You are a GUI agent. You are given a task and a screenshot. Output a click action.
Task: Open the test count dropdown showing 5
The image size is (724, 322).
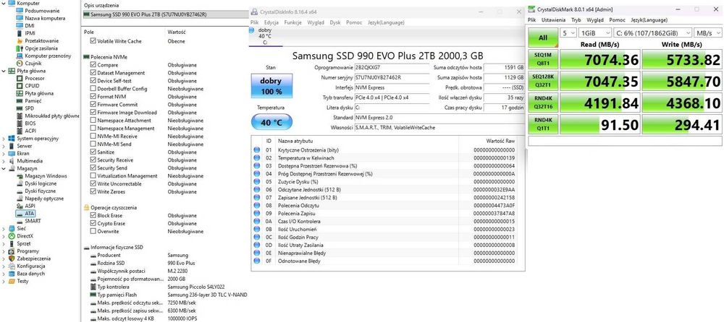coord(568,33)
